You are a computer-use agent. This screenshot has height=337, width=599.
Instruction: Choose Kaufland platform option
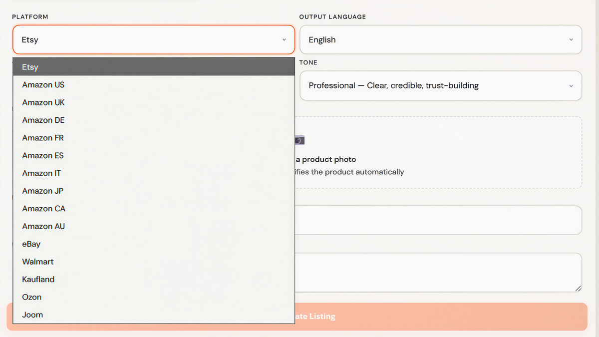point(154,280)
